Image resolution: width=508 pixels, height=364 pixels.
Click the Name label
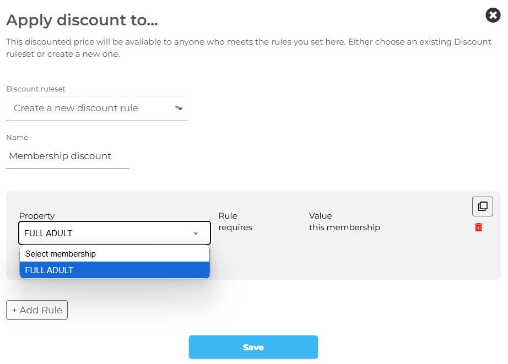tap(17, 137)
